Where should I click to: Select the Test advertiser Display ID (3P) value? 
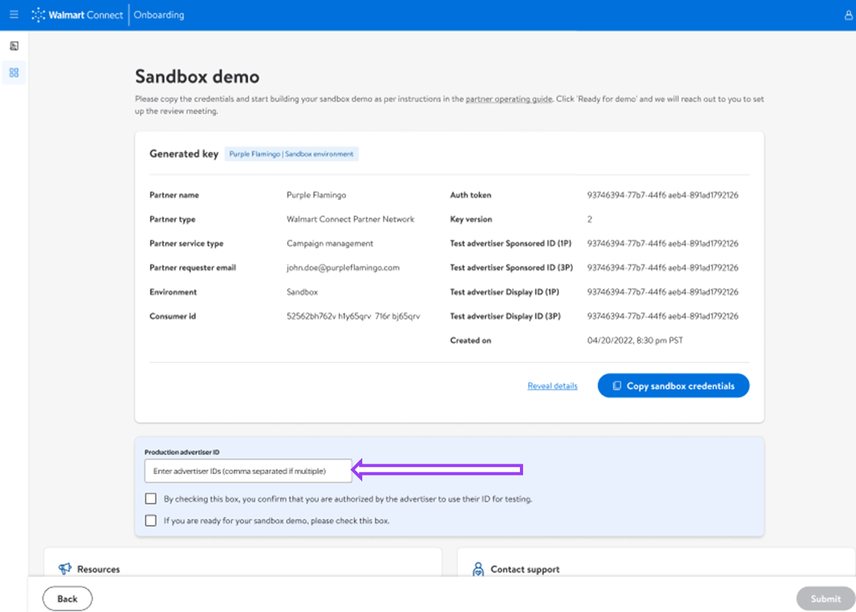(x=663, y=316)
